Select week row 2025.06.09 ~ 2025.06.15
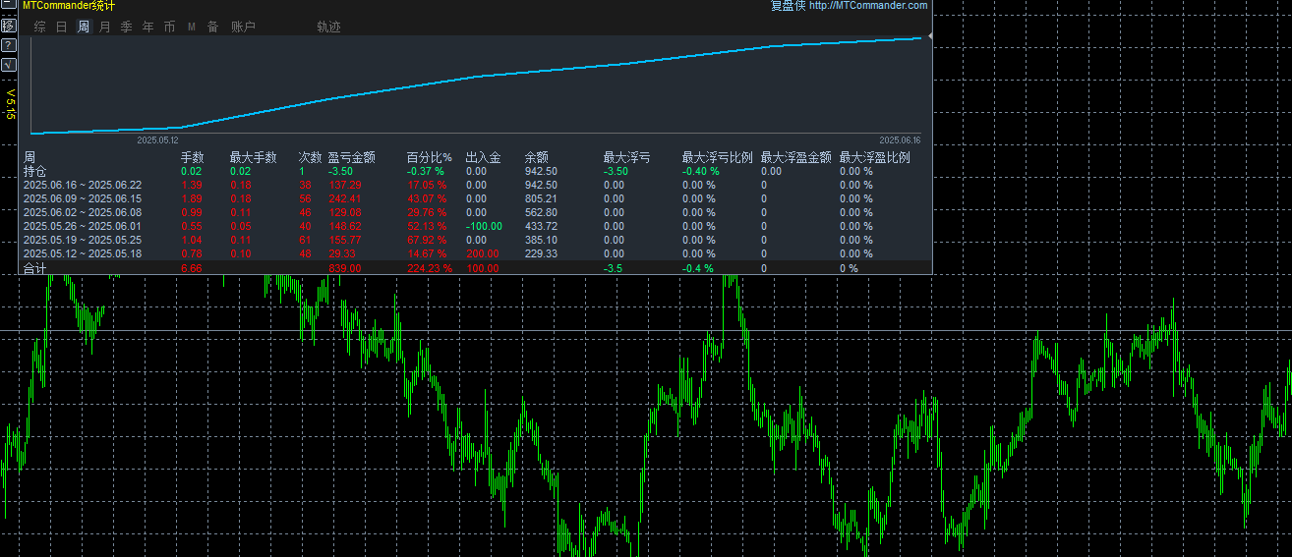The image size is (1292, 557). (82, 198)
